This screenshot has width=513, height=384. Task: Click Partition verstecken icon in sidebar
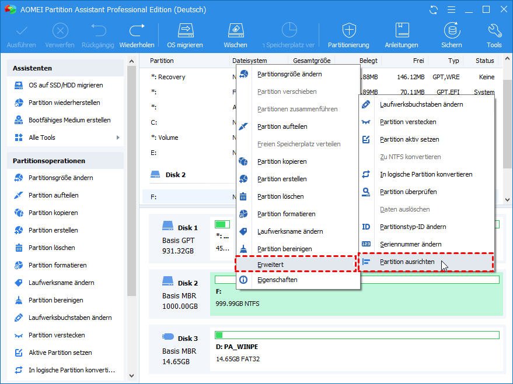coord(19,336)
